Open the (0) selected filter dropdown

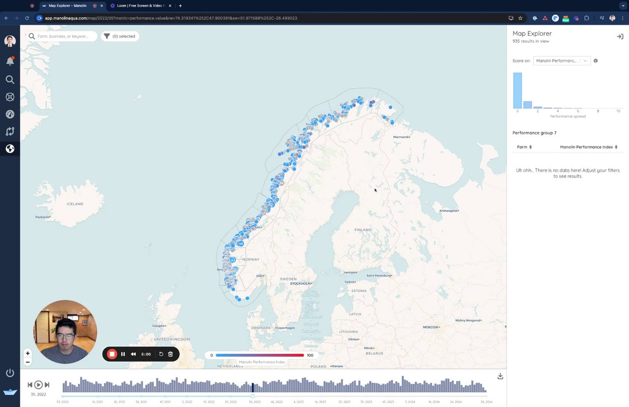click(120, 36)
